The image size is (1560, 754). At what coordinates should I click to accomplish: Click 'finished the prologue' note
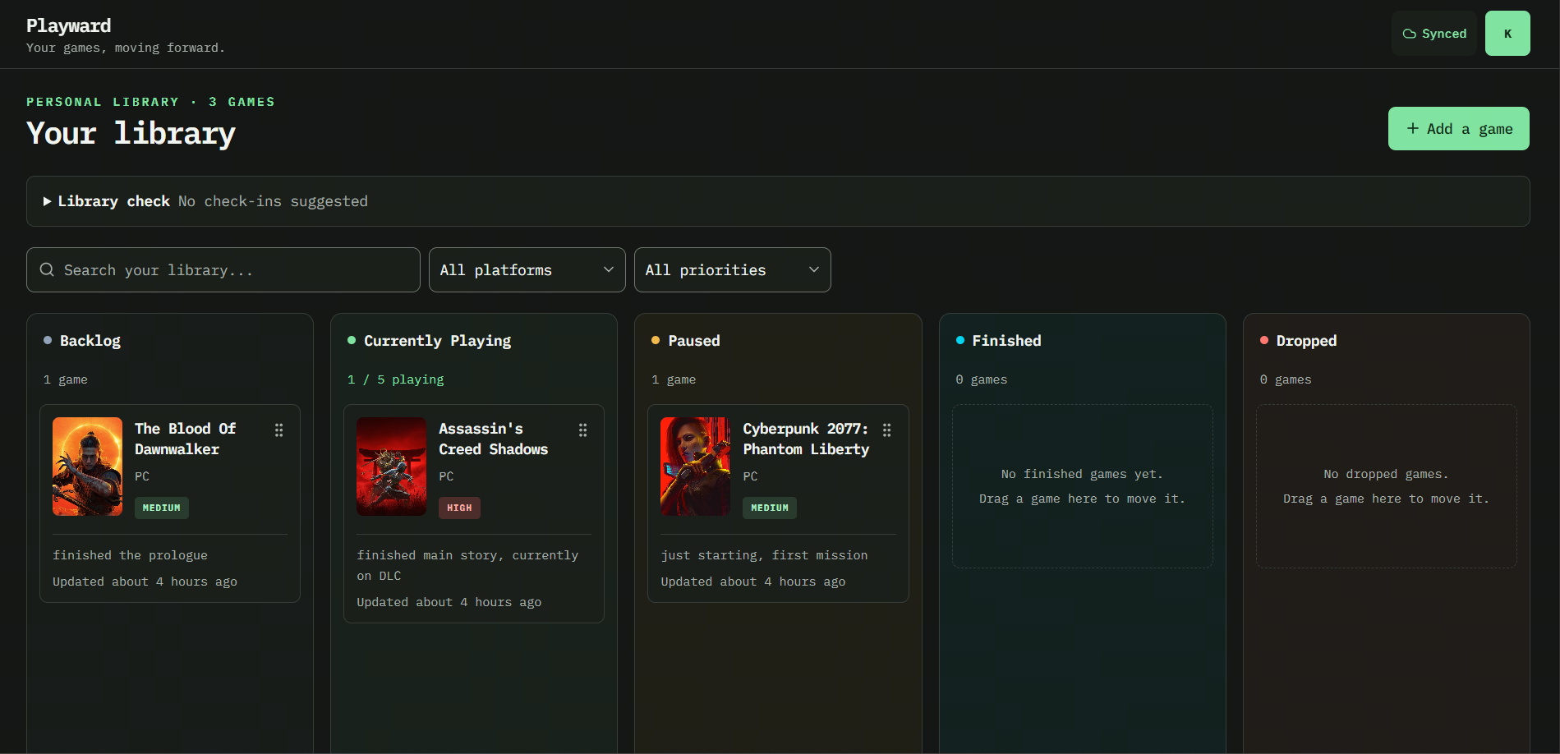pyautogui.click(x=130, y=555)
